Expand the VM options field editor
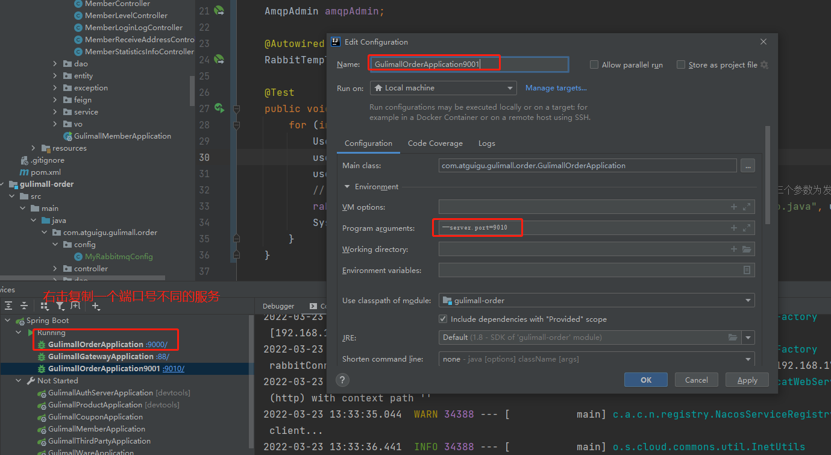831x455 pixels. [747, 207]
